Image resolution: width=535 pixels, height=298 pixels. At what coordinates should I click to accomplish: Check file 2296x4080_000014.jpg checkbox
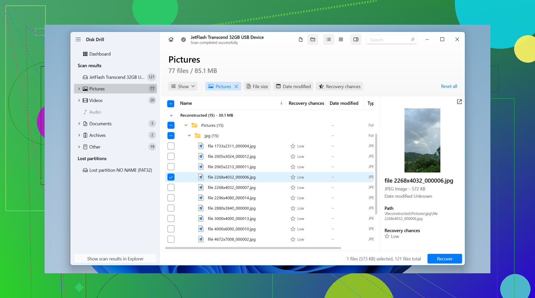coord(171,198)
